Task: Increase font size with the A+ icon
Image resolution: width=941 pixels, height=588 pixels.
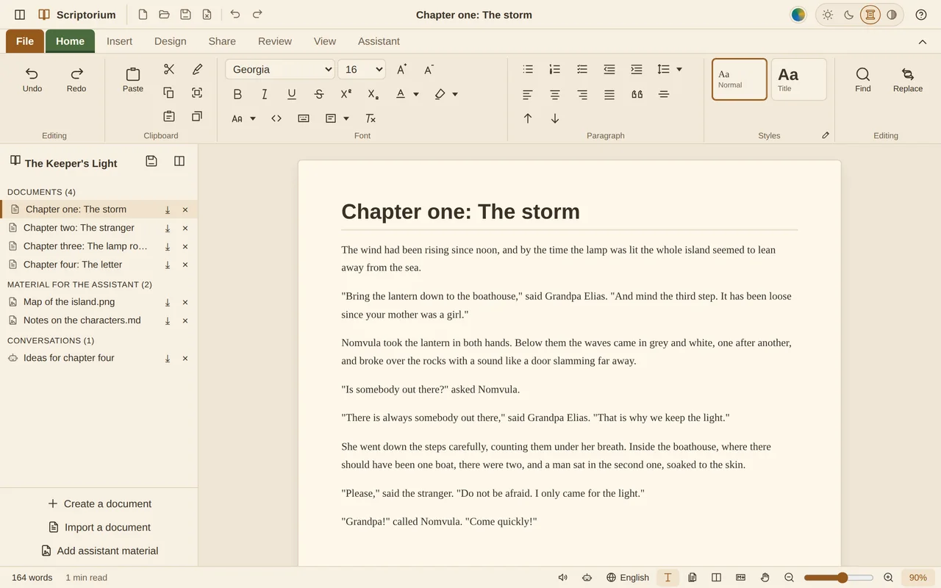Action: (401, 69)
